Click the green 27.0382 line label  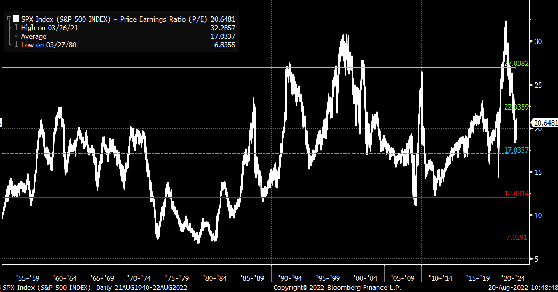[x=516, y=63]
